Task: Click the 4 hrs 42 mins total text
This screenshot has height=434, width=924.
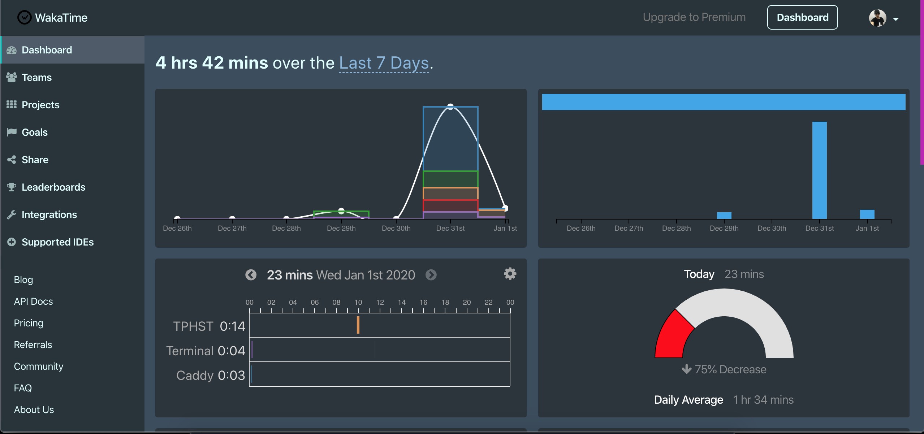Action: coord(212,63)
